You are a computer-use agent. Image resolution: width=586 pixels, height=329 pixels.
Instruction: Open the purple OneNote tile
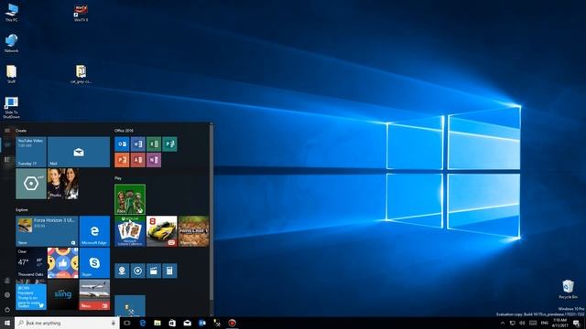[x=154, y=160]
